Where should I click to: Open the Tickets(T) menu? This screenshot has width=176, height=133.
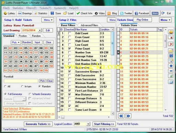[45, 8]
